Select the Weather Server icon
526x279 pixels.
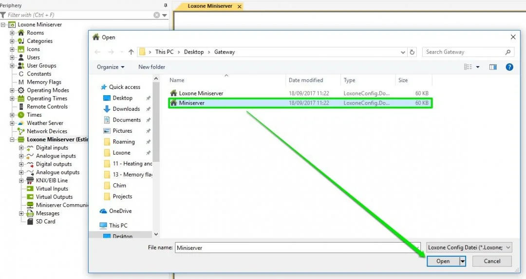click(21, 123)
